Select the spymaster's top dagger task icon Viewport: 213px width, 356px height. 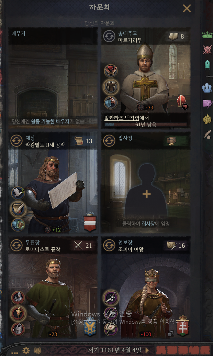(111, 298)
